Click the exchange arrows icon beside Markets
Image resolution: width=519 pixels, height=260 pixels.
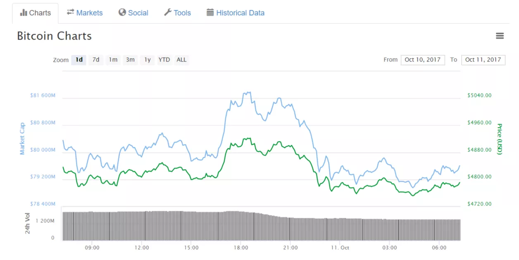pos(70,12)
